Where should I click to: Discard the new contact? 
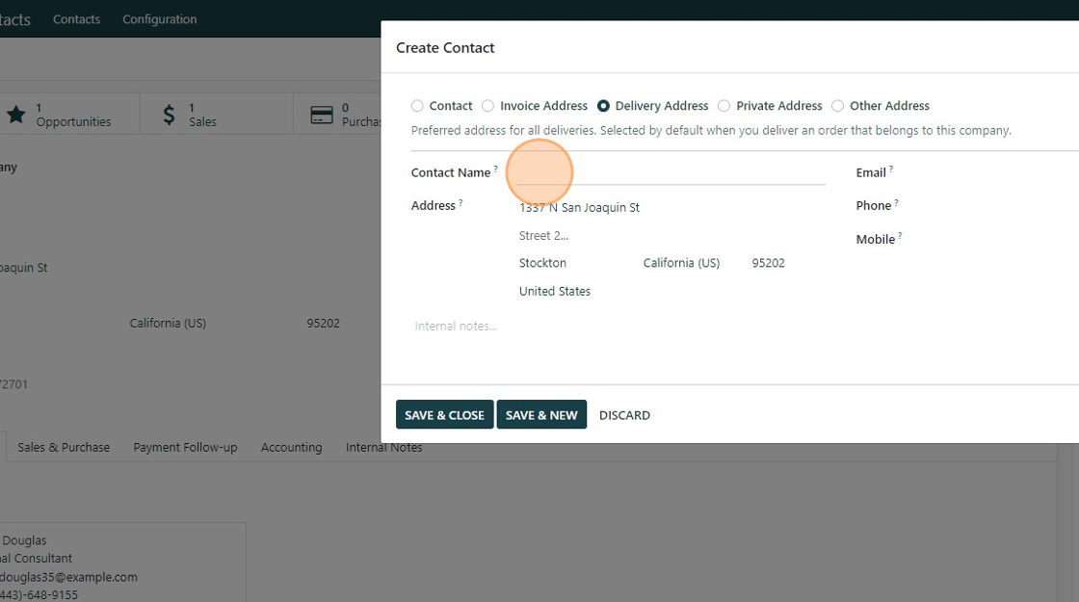pyautogui.click(x=625, y=415)
